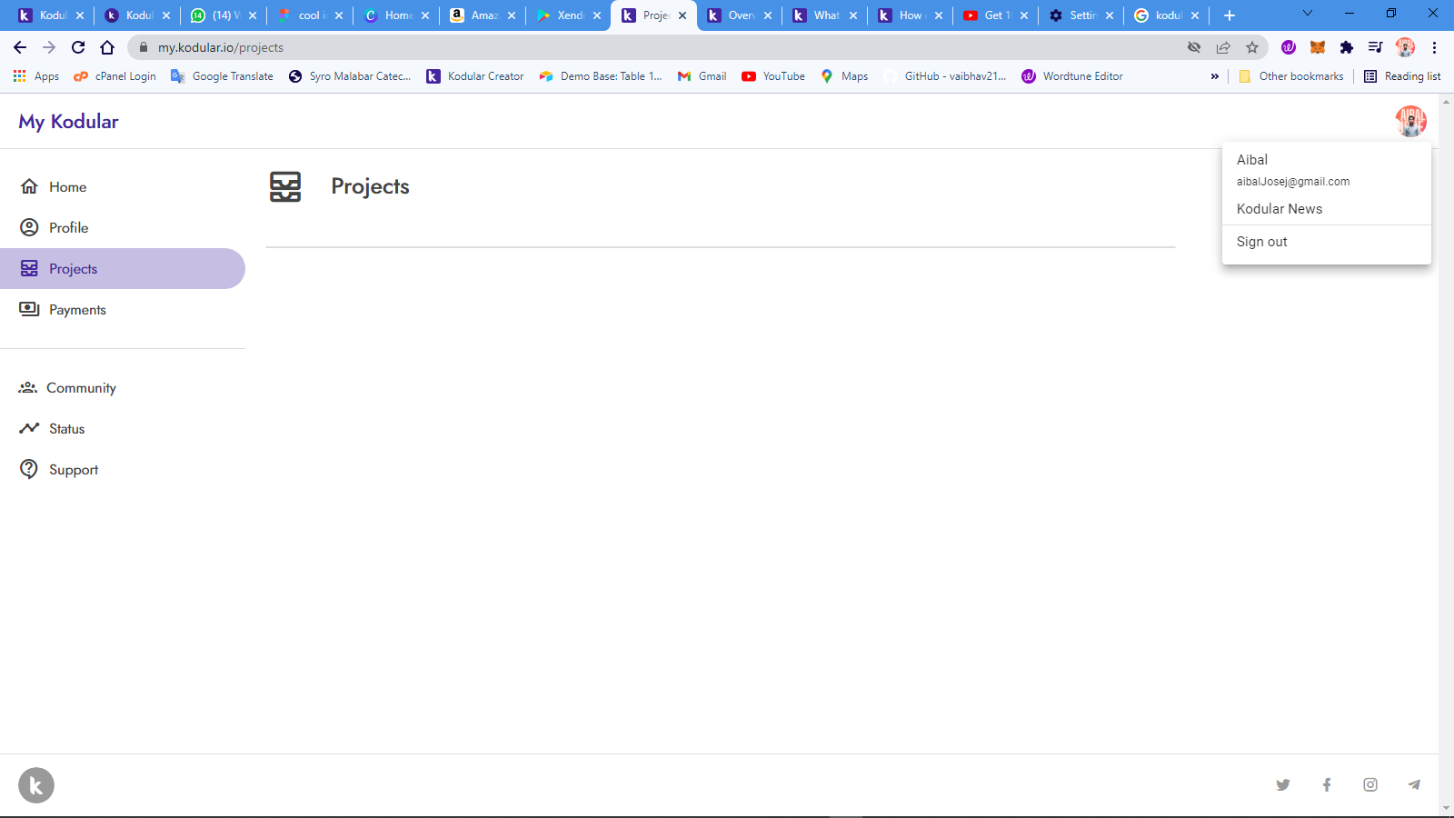Image resolution: width=1454 pixels, height=818 pixels.
Task: Click the page vertical scrollbar
Action: pyautogui.click(x=1446, y=454)
